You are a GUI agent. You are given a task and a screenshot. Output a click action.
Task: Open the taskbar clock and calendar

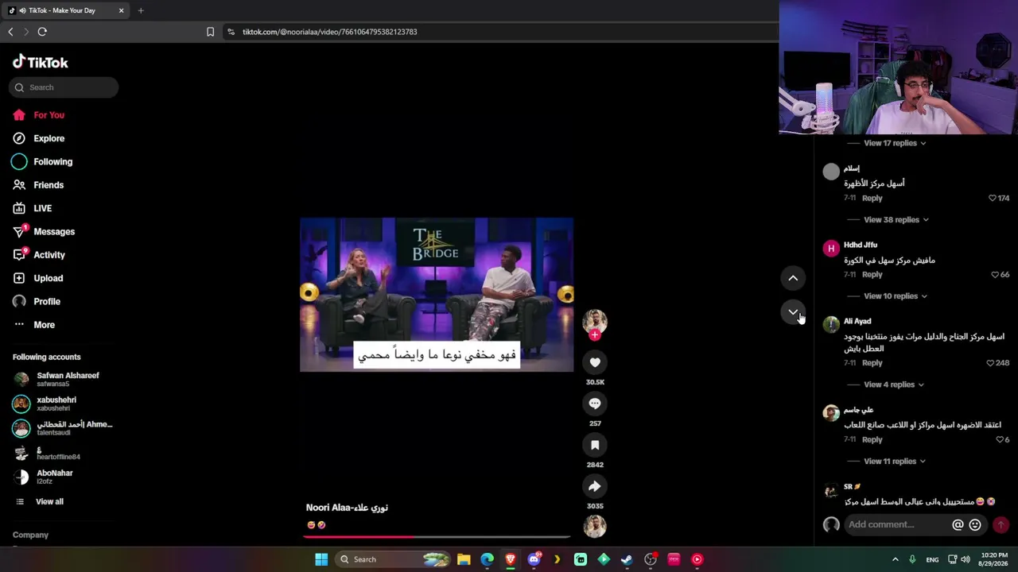point(994,559)
